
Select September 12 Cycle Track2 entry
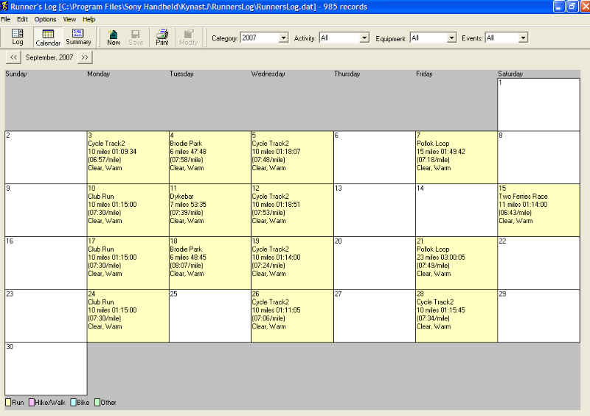tap(292, 211)
